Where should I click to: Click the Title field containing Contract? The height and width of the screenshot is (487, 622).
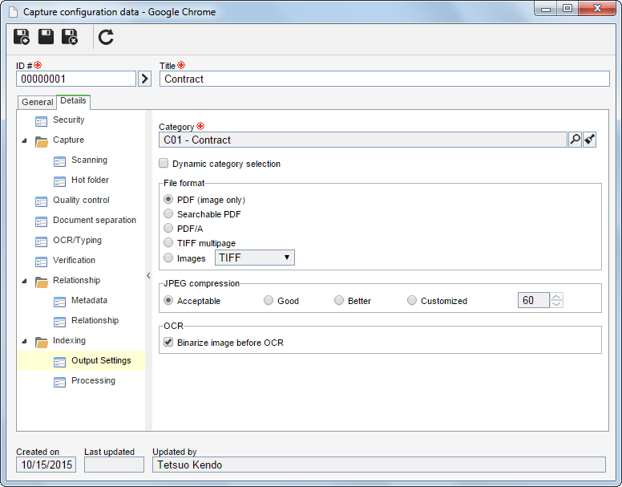385,79
